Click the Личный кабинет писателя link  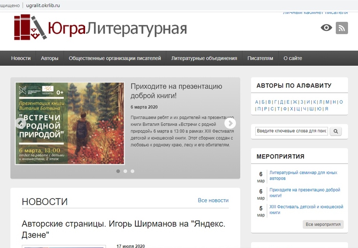point(315,13)
